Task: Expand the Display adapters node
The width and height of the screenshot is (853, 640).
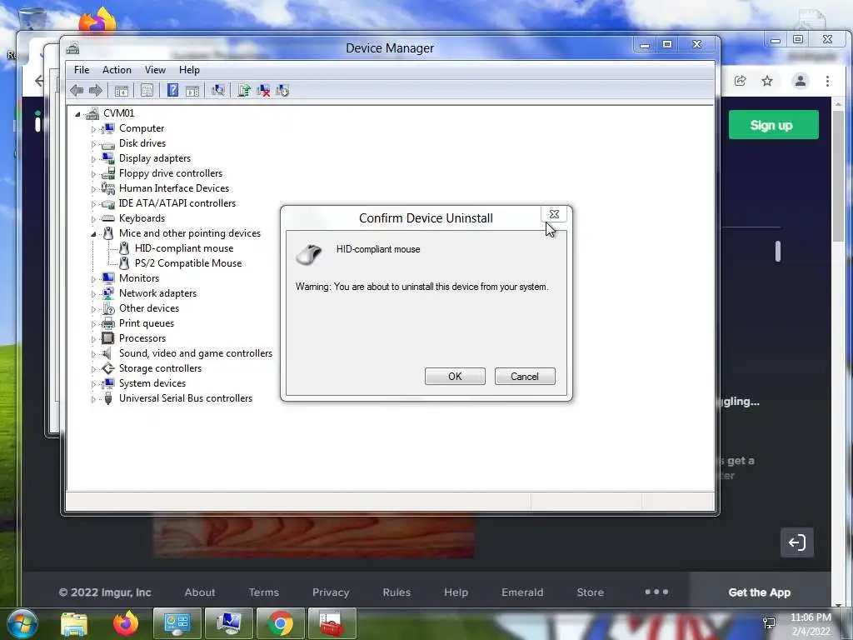Action: pyautogui.click(x=93, y=159)
